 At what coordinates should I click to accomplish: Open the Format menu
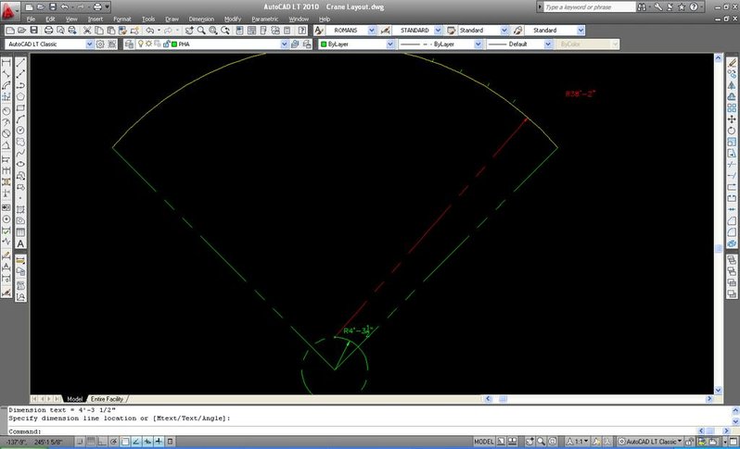122,19
